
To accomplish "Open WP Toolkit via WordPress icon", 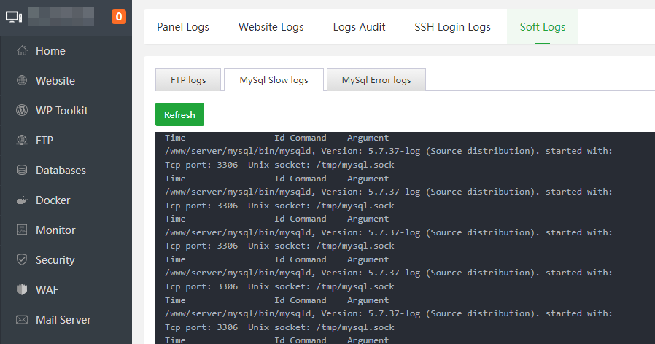I will click(x=22, y=111).
